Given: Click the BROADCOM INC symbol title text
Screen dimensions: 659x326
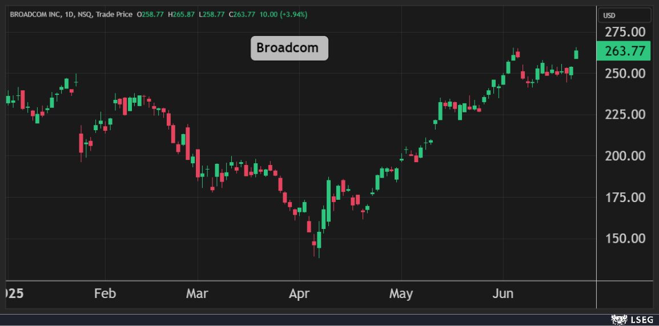Looking at the screenshot, I should click(35, 15).
